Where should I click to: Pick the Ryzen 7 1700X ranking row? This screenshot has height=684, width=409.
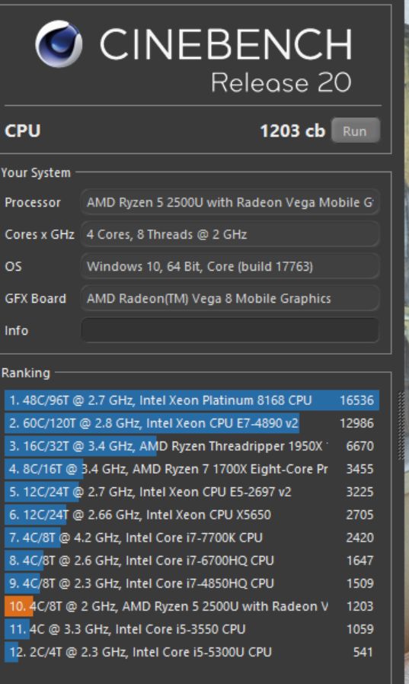pos(192,469)
